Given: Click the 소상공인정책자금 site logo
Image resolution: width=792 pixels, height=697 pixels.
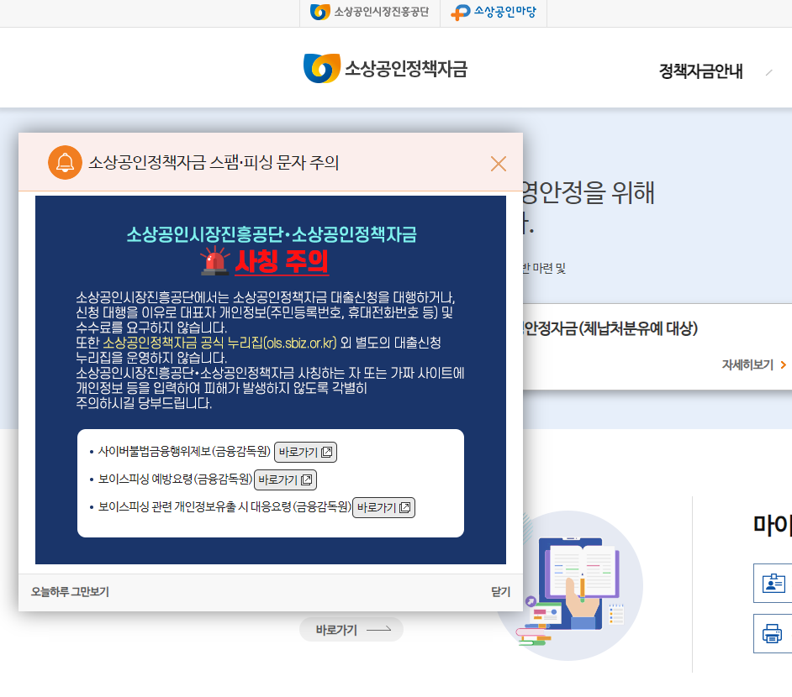Looking at the screenshot, I should (x=385, y=68).
